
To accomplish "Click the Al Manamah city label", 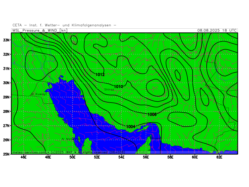I will point(71,139).
